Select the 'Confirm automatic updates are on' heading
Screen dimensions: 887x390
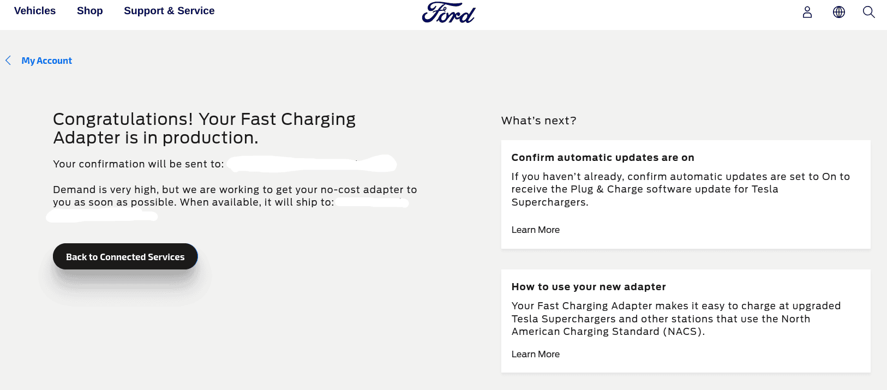[603, 158]
